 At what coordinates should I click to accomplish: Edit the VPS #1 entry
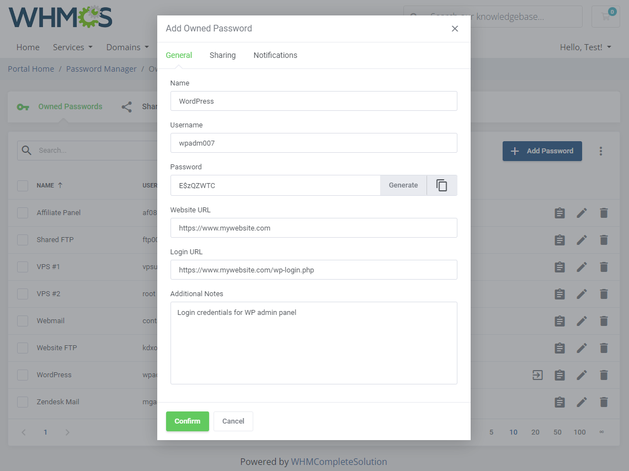(x=582, y=267)
